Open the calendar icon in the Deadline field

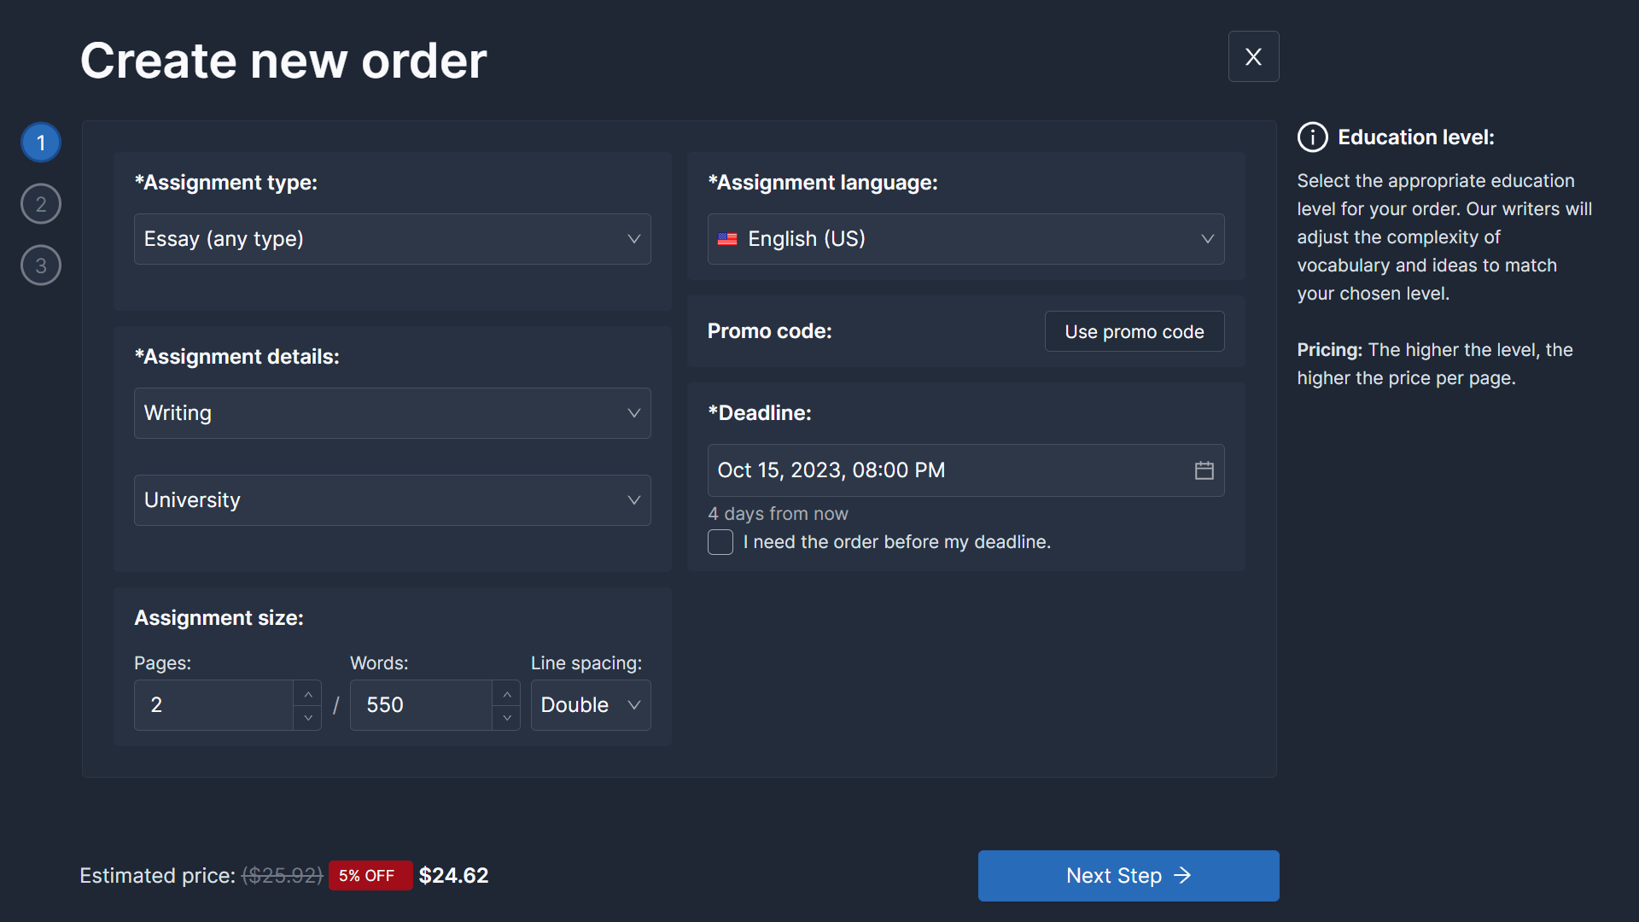[x=1204, y=470]
